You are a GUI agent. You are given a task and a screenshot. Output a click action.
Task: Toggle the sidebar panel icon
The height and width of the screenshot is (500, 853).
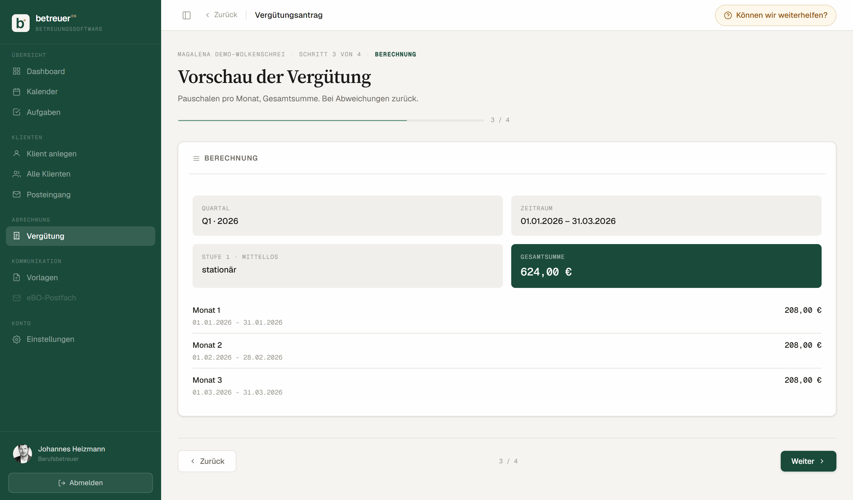click(x=187, y=15)
